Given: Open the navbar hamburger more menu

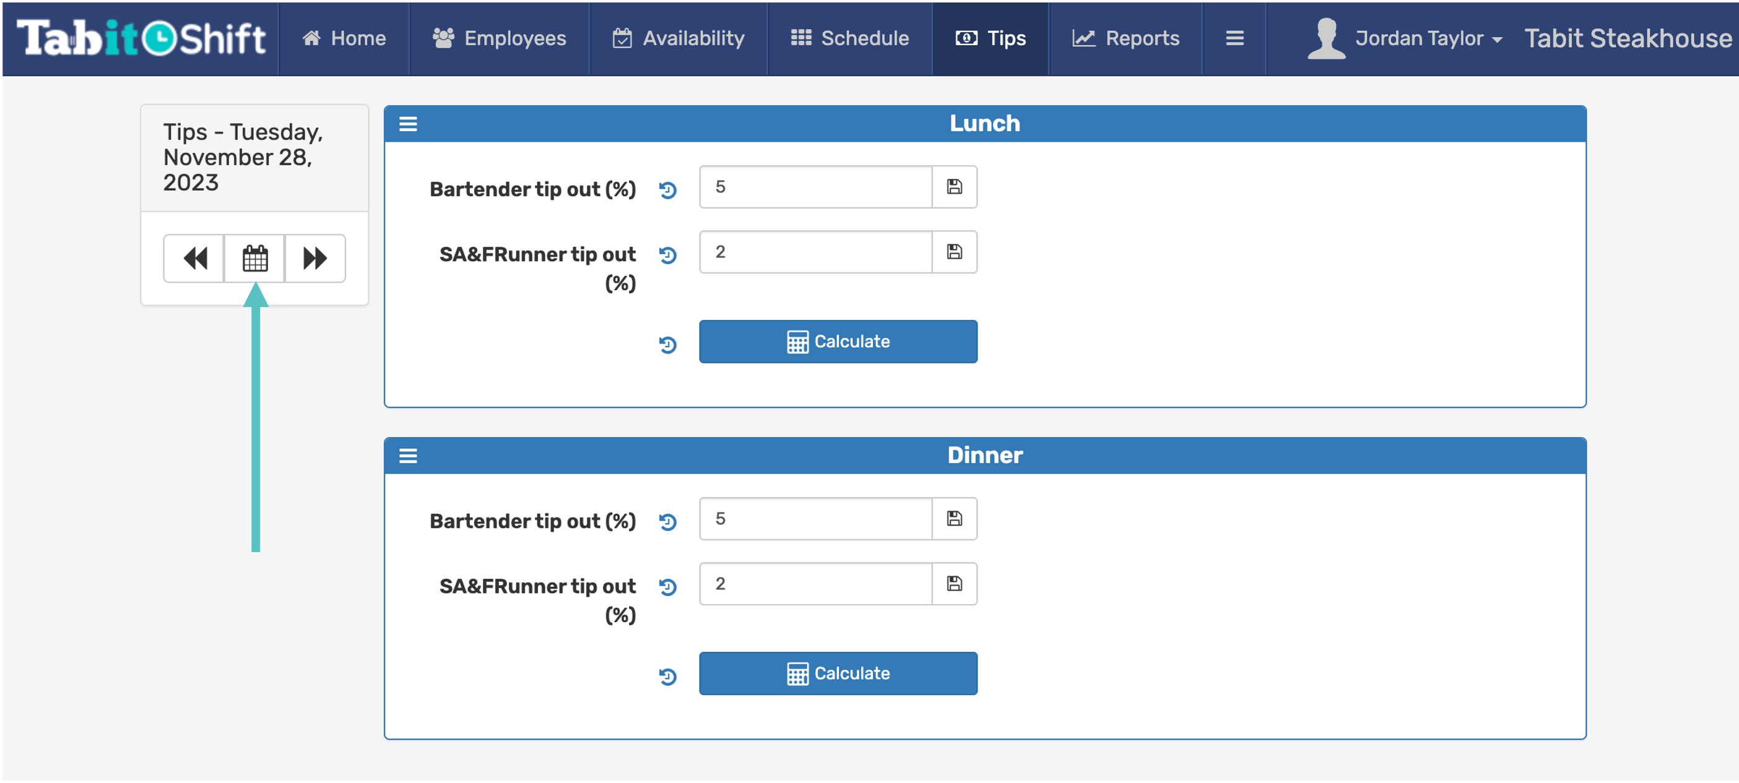Looking at the screenshot, I should coord(1234,38).
